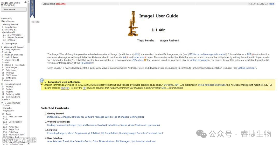Open Getting Help in the sidebar

tap(11, 44)
